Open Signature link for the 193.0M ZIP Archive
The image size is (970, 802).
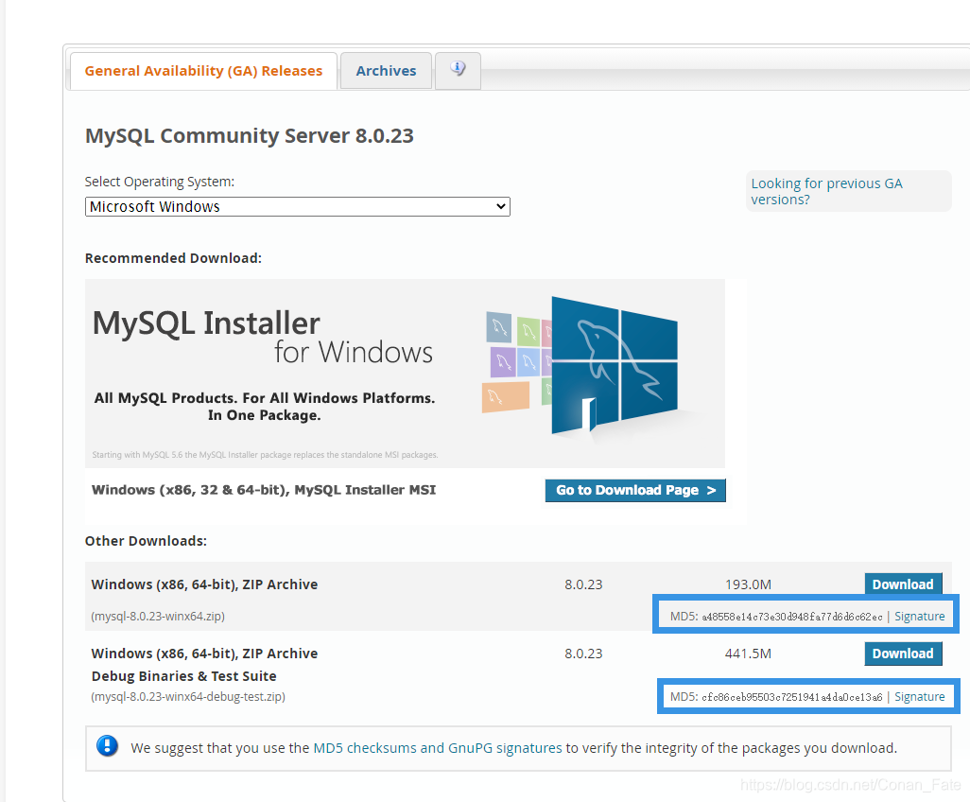pyautogui.click(x=919, y=617)
